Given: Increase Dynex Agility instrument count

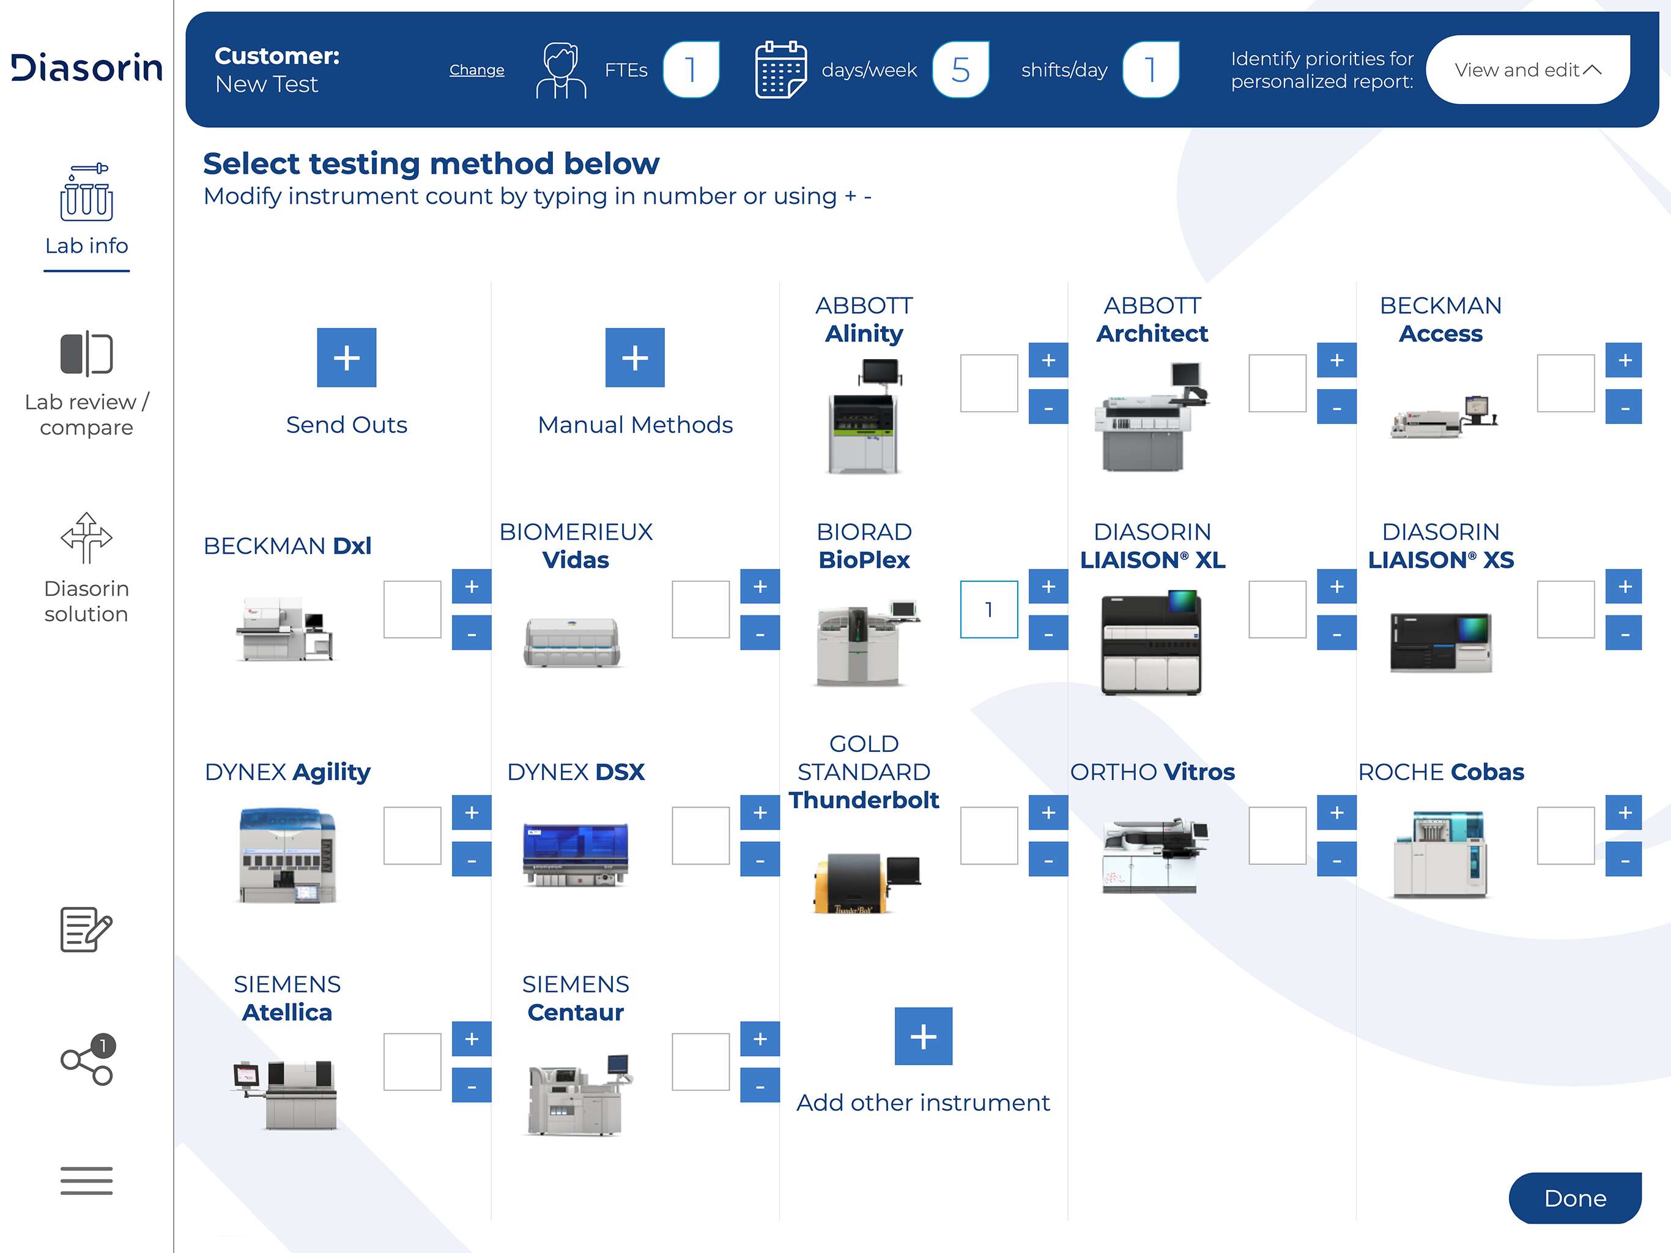Looking at the screenshot, I should 472,812.
